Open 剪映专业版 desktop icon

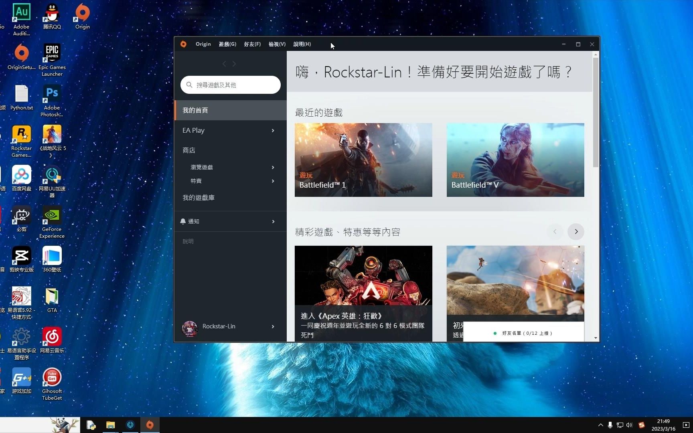click(22, 259)
